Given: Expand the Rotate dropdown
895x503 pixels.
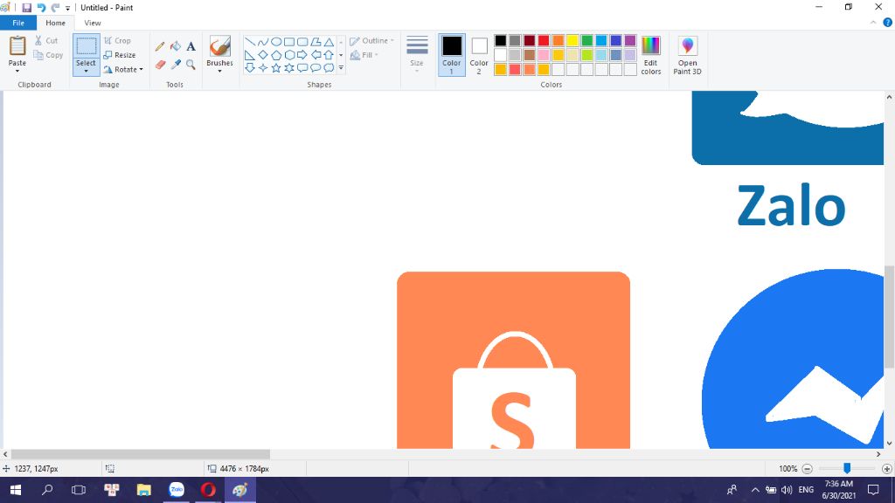Looking at the screenshot, I should [x=141, y=70].
